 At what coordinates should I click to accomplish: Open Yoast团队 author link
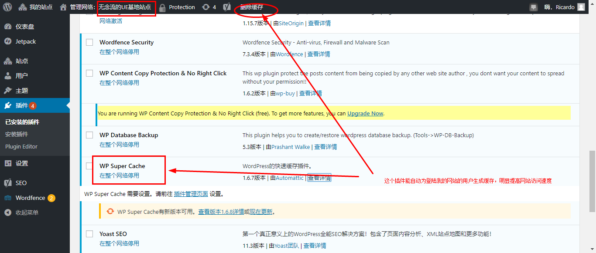coord(287,246)
